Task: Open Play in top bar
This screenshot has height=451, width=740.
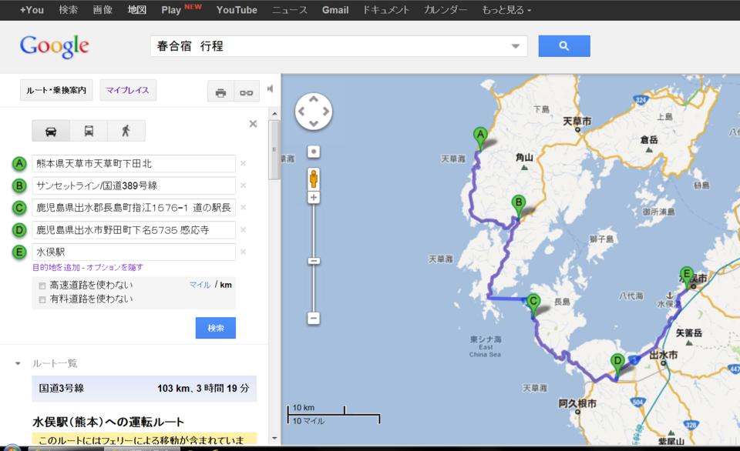Action: click(x=171, y=10)
